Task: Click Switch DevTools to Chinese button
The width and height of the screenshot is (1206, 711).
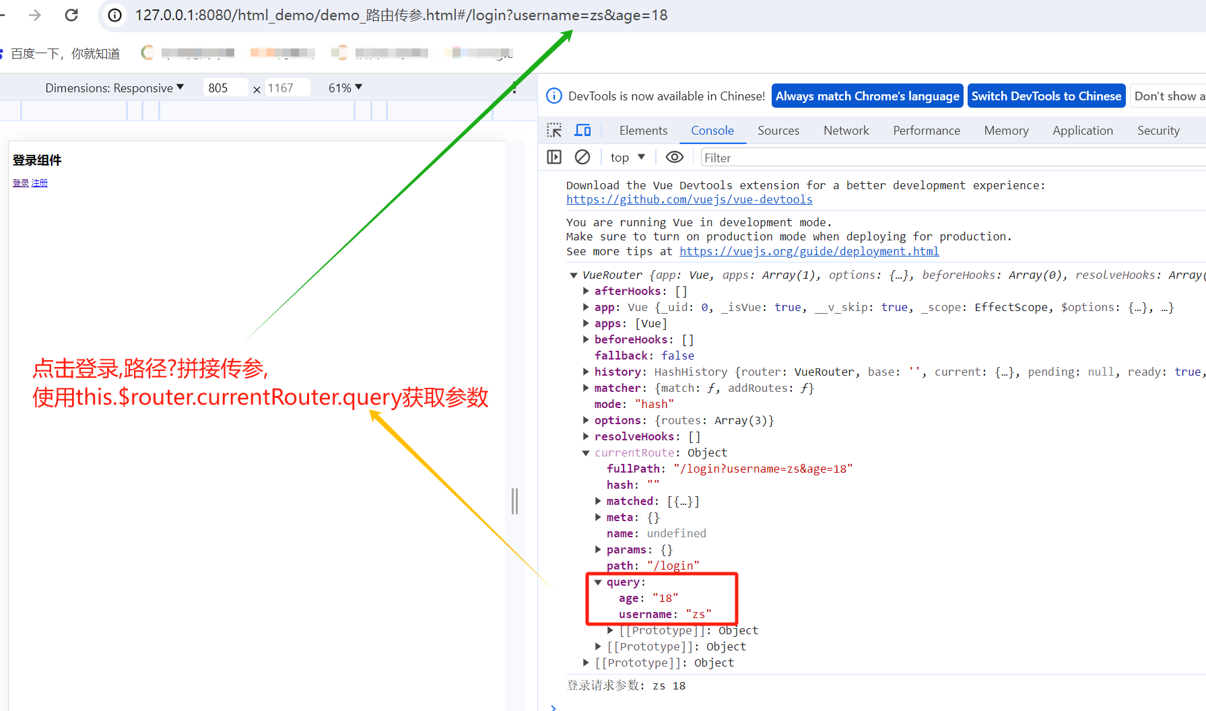Action: click(x=1046, y=96)
